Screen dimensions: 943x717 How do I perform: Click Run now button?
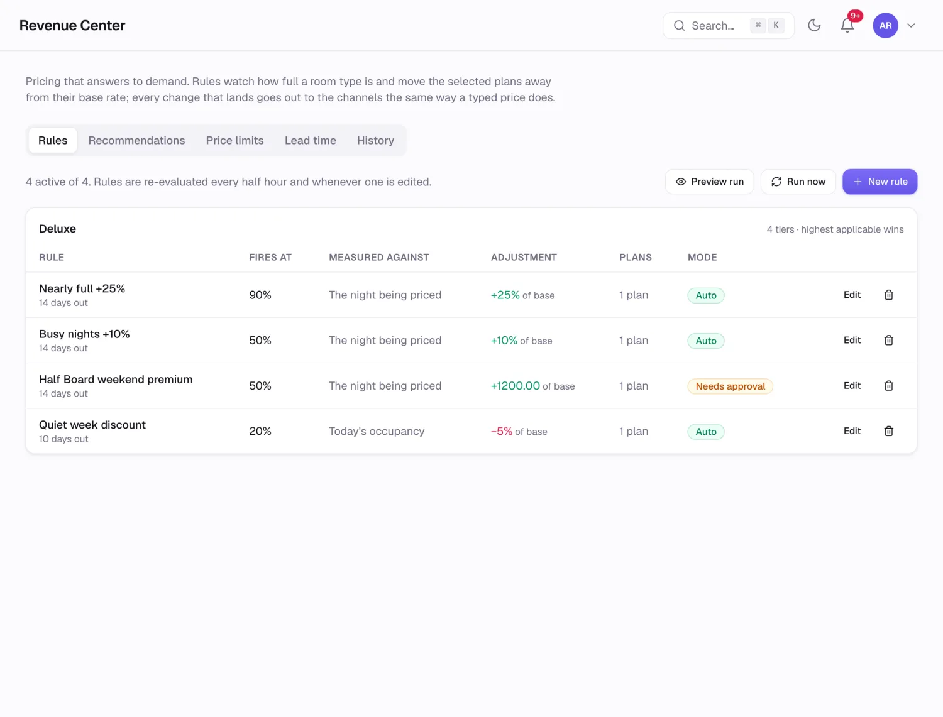click(x=798, y=182)
